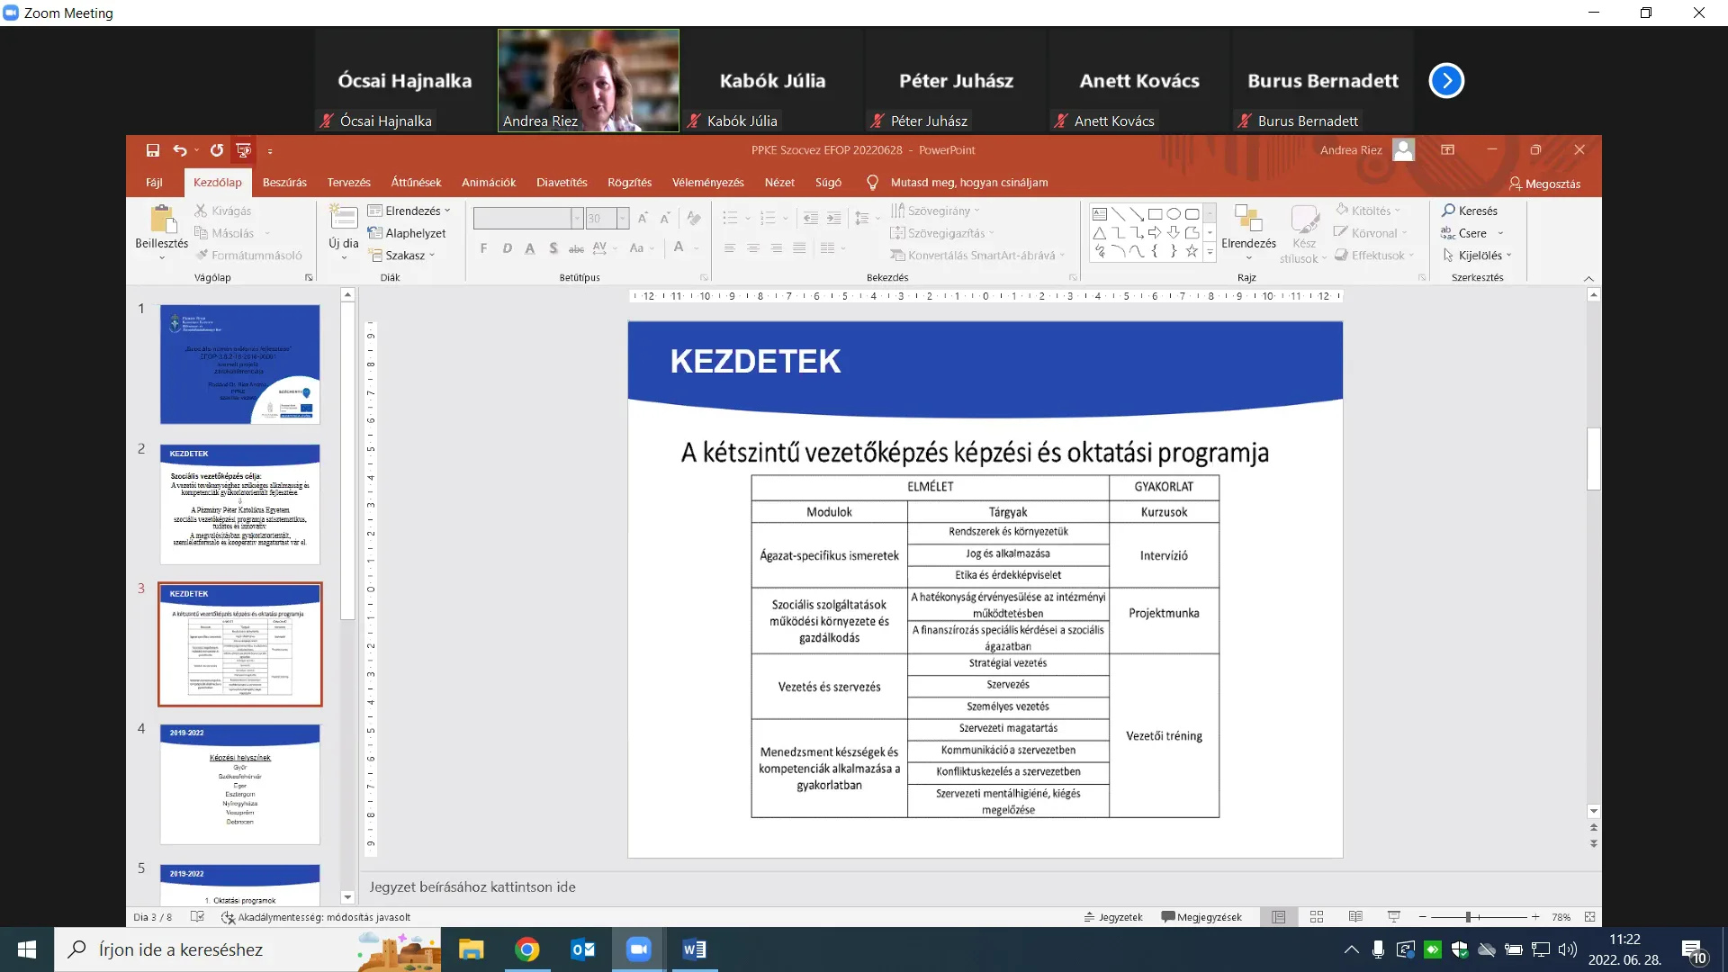Click the Megosztás share button

[x=1544, y=184]
